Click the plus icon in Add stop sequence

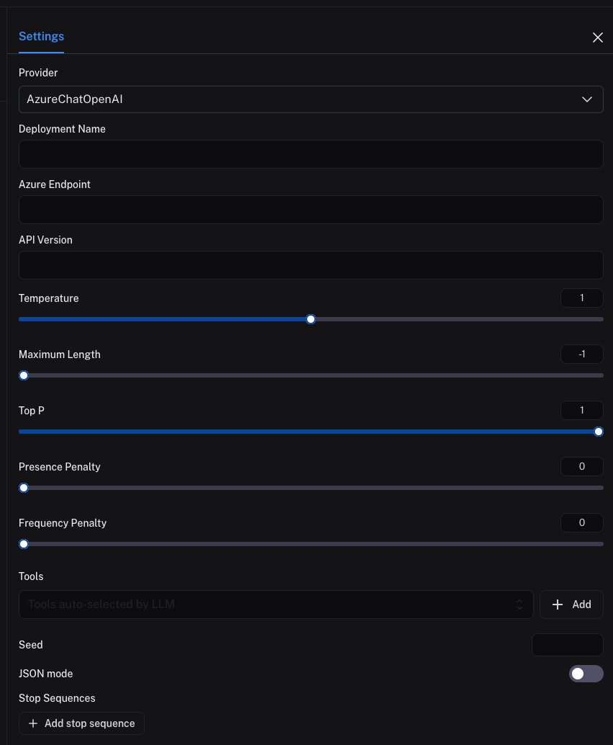pyautogui.click(x=32, y=723)
